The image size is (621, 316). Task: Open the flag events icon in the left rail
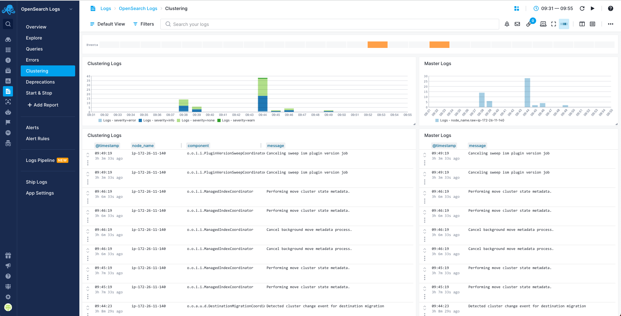[x=8, y=122]
